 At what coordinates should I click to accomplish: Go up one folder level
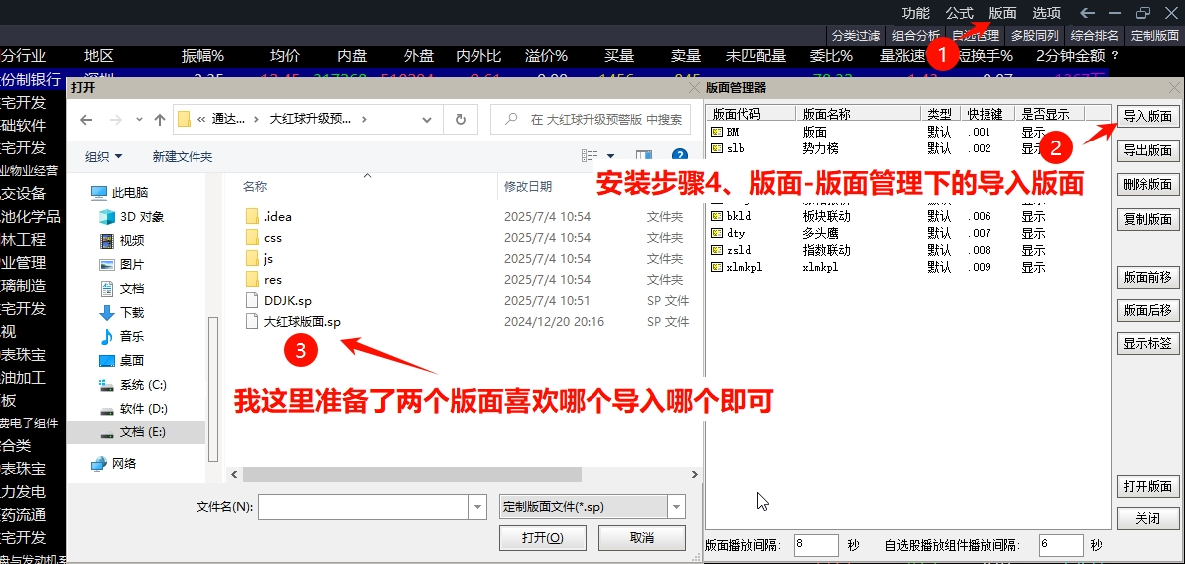coord(160,120)
